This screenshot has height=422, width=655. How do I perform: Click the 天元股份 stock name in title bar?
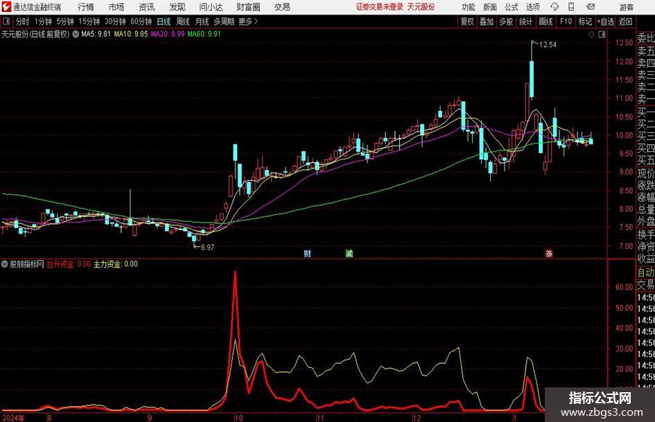point(421,7)
